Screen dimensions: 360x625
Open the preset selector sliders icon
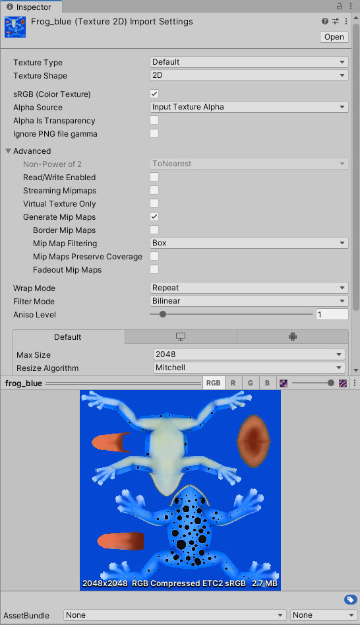(336, 21)
